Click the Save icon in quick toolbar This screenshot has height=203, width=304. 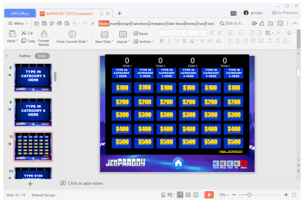click(44, 24)
